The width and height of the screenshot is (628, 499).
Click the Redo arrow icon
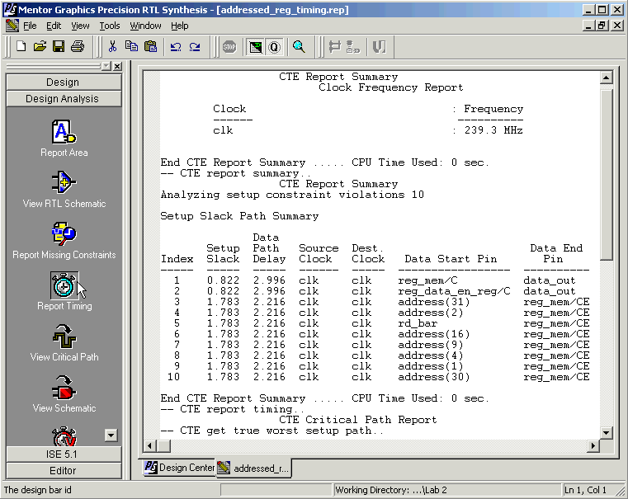tap(195, 47)
